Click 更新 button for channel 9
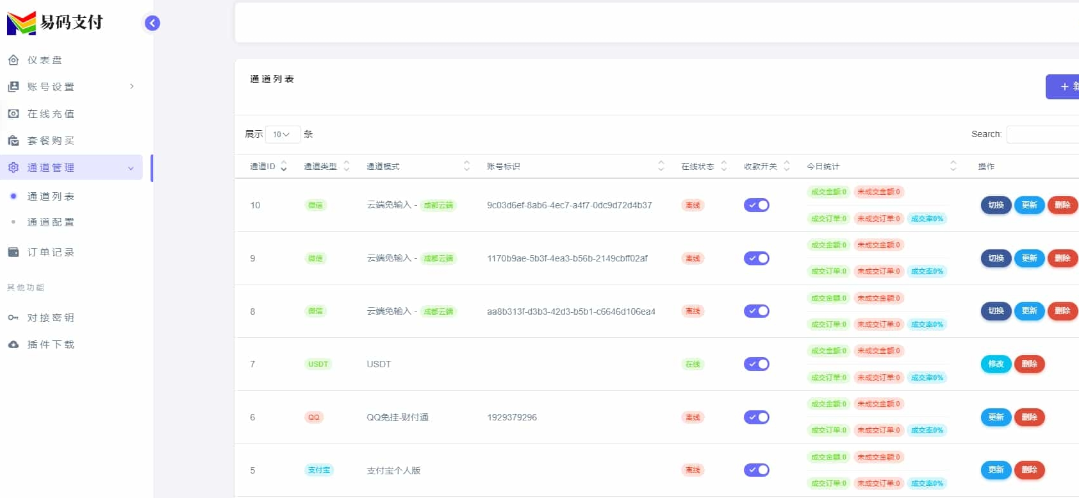 (1029, 258)
